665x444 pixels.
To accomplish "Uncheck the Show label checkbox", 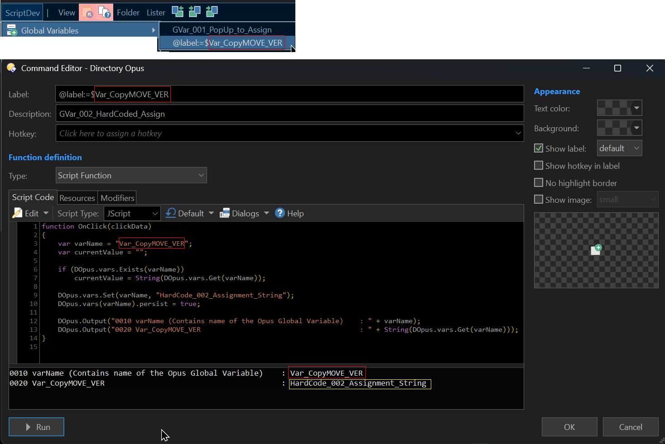I will [539, 148].
